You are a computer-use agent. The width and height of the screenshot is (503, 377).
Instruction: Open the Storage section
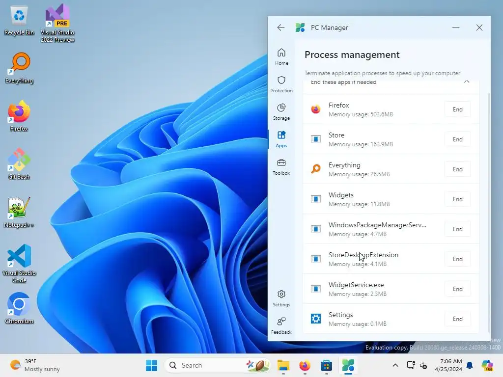tap(281, 112)
